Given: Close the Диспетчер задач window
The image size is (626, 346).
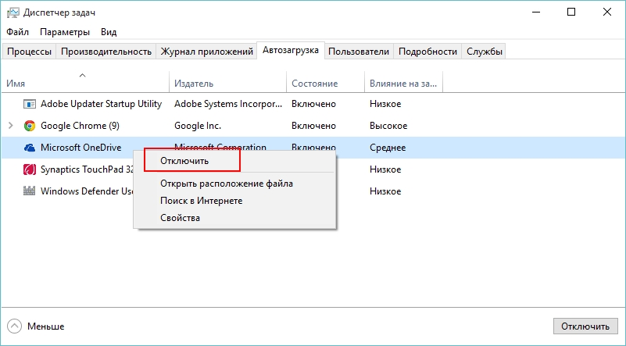Looking at the screenshot, I should click(x=606, y=12).
